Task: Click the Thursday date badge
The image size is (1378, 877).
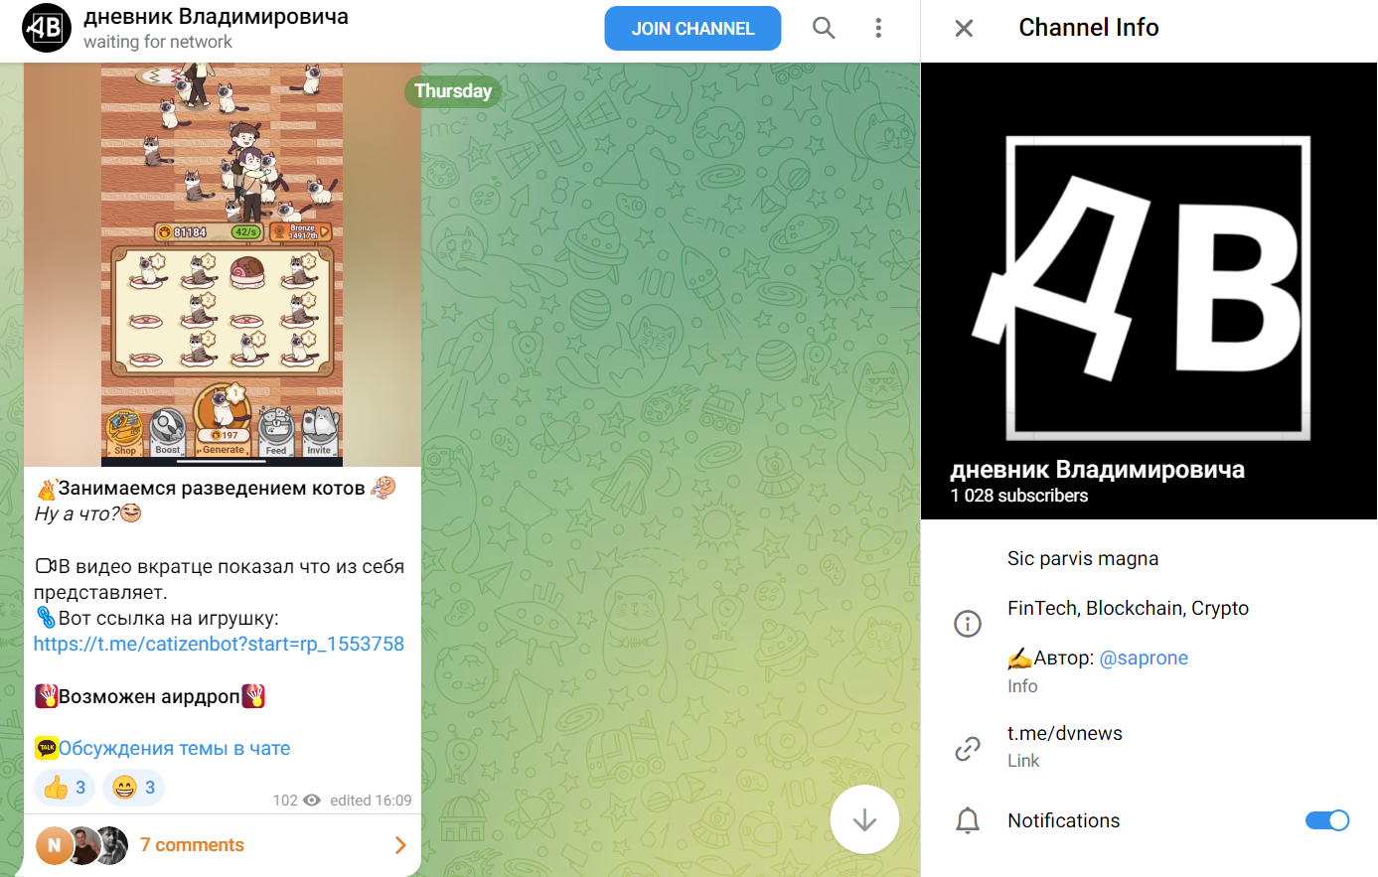Action: coord(453,91)
